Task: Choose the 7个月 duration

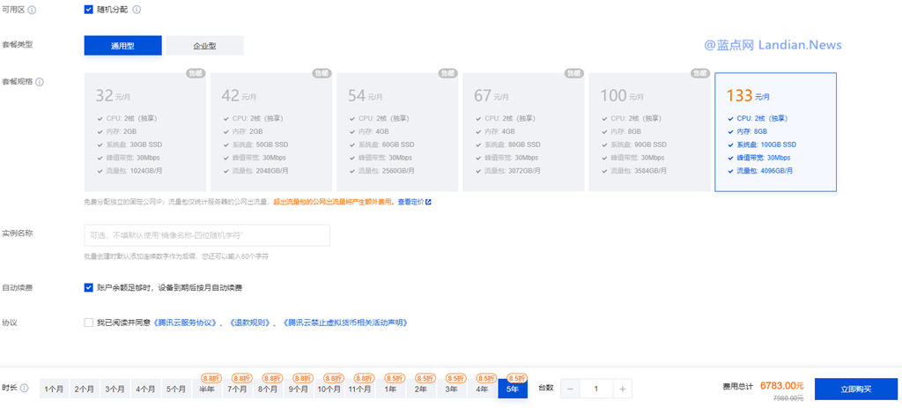Action: (238, 389)
